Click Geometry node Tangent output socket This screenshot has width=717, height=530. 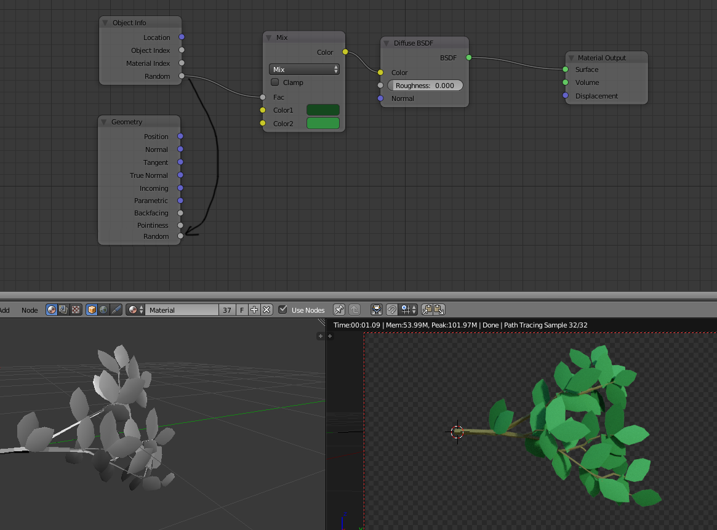pos(180,162)
